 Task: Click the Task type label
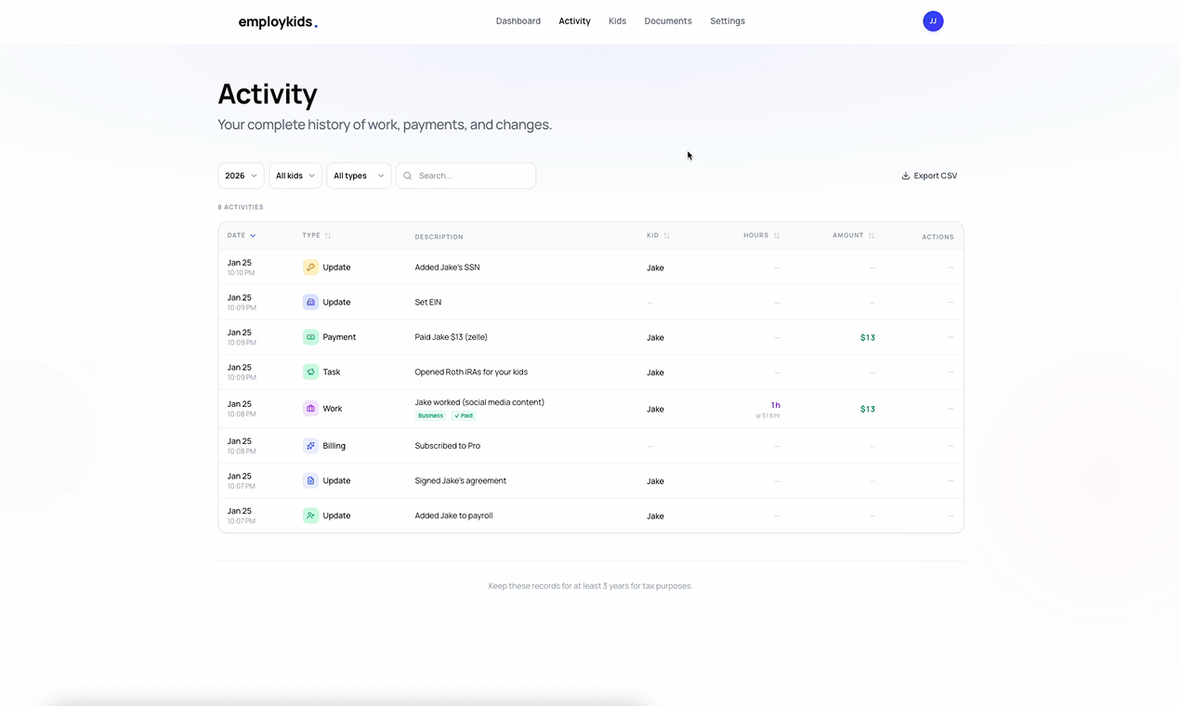pyautogui.click(x=332, y=373)
